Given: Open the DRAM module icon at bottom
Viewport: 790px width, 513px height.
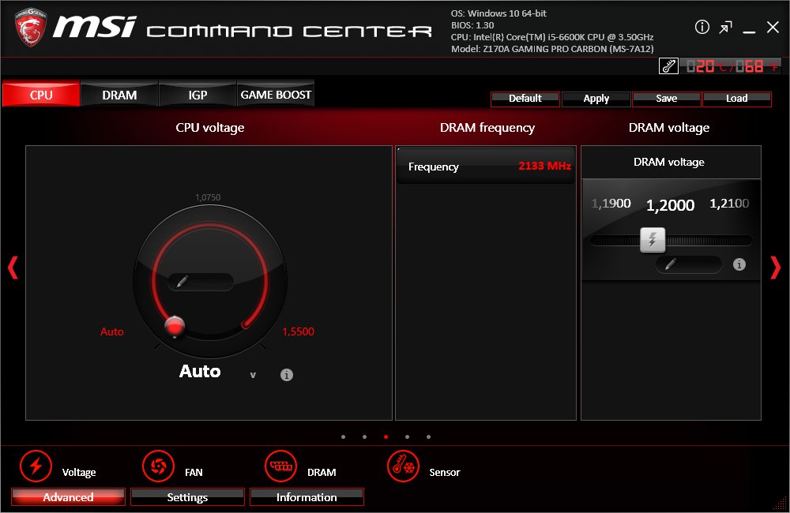Looking at the screenshot, I should click(x=280, y=466).
